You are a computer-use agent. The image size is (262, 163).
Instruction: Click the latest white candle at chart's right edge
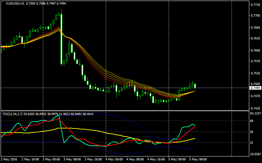pos(195,86)
